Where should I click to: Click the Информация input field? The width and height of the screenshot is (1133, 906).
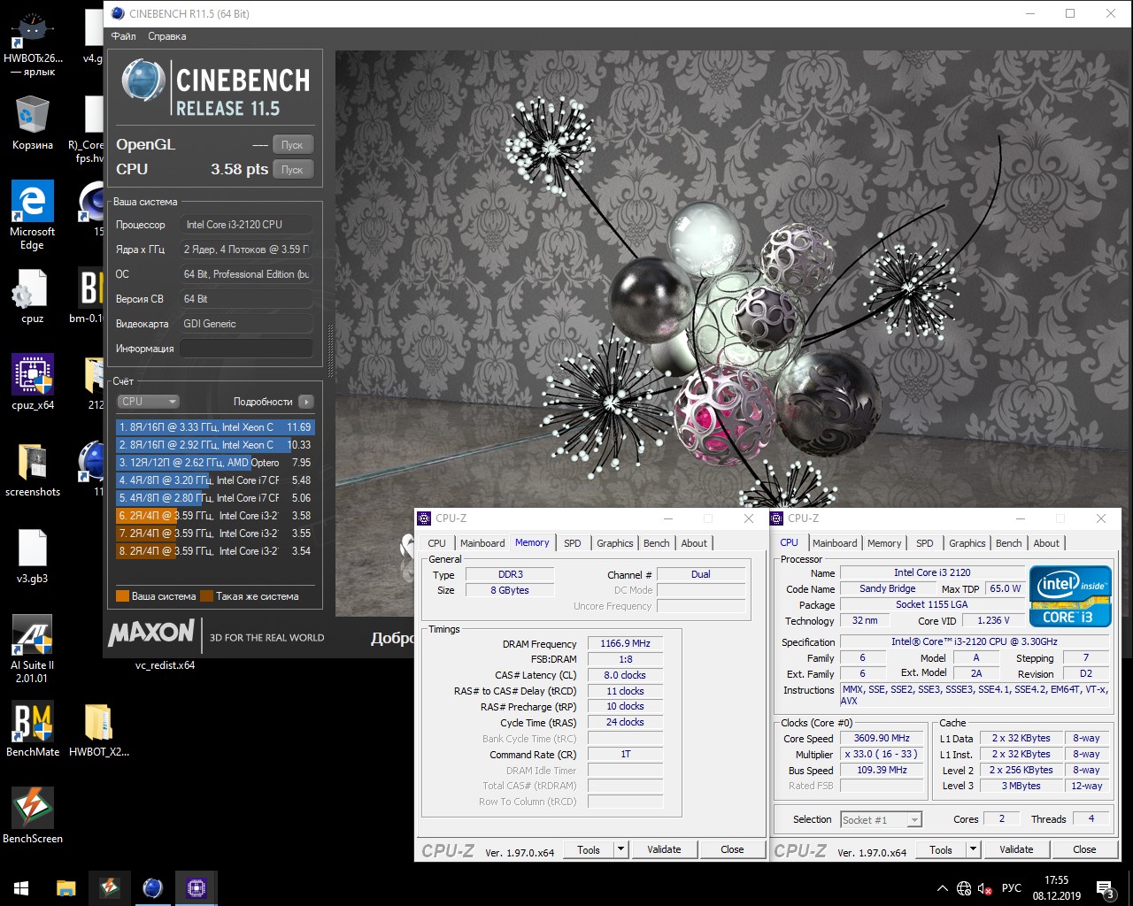tap(247, 349)
